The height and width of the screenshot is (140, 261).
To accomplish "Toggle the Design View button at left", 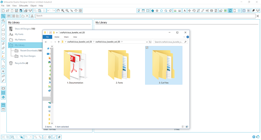I will (x=3, y=88).
